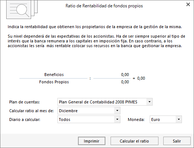Click the Beneficios value 0,00
This screenshot has height=148, width=194.
tap(125, 75)
